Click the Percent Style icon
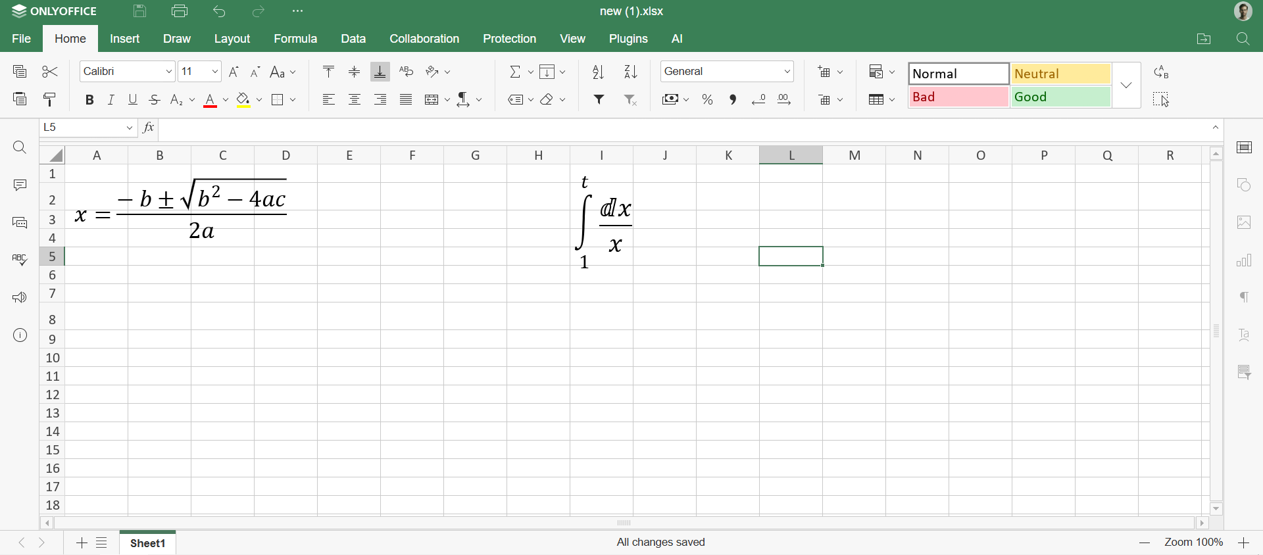Viewport: 1263px width, 555px height. pyautogui.click(x=708, y=100)
